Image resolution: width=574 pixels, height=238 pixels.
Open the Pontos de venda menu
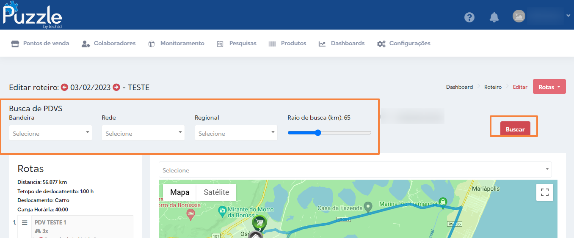tap(40, 44)
